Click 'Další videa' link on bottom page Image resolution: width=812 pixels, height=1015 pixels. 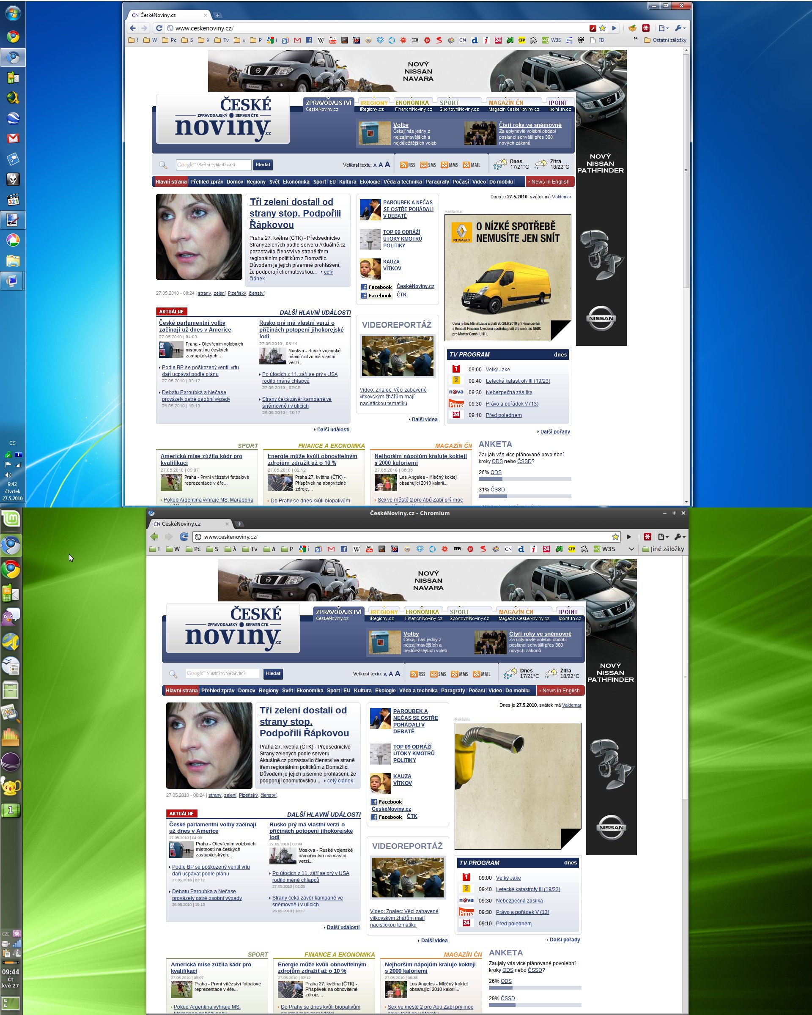(434, 941)
